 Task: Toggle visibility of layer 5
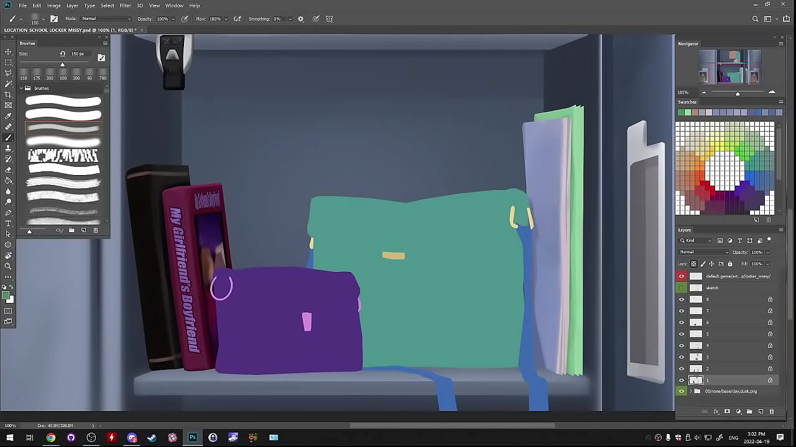[x=682, y=334]
